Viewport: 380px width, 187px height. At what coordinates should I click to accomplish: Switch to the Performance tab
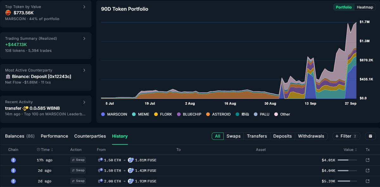point(54,136)
